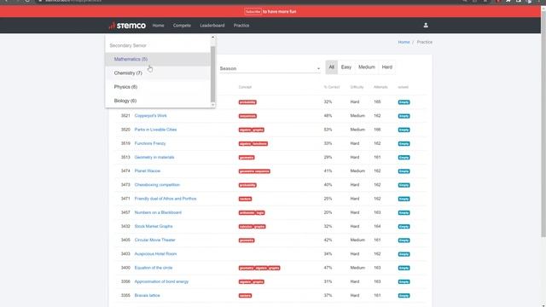Select Biology in subject list
Viewport: 546px width, 307px height.
pyautogui.click(x=158, y=101)
